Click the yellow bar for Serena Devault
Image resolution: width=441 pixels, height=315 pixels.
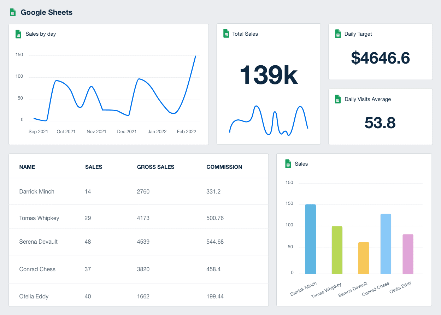(x=364, y=258)
